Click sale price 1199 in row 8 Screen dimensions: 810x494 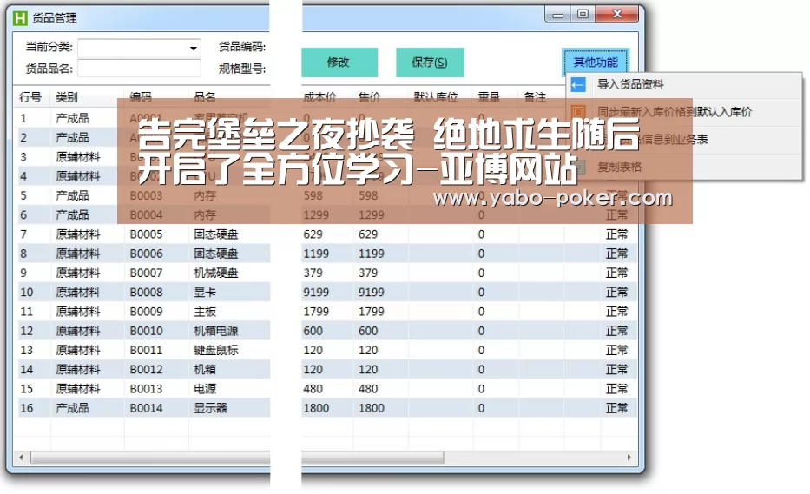tap(372, 254)
